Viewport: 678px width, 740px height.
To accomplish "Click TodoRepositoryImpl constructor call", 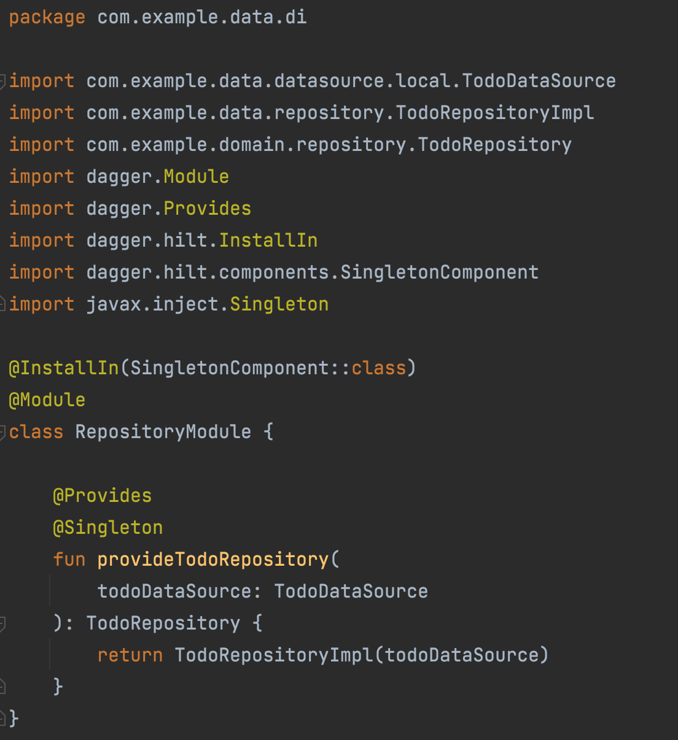I will click(x=274, y=655).
